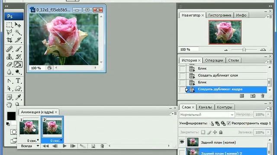This screenshot has height=155, width=277.
Task: Click the Navigator zoom slider handle
Action: [244, 50]
